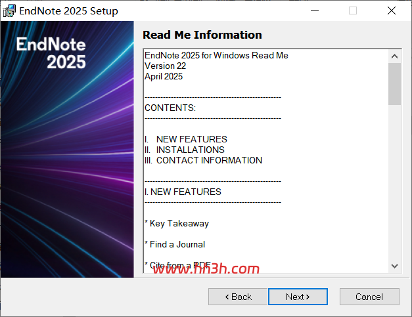Click the 'II. INSTALLATIONS' contents entry
This screenshot has height=317, width=412.
click(185, 150)
